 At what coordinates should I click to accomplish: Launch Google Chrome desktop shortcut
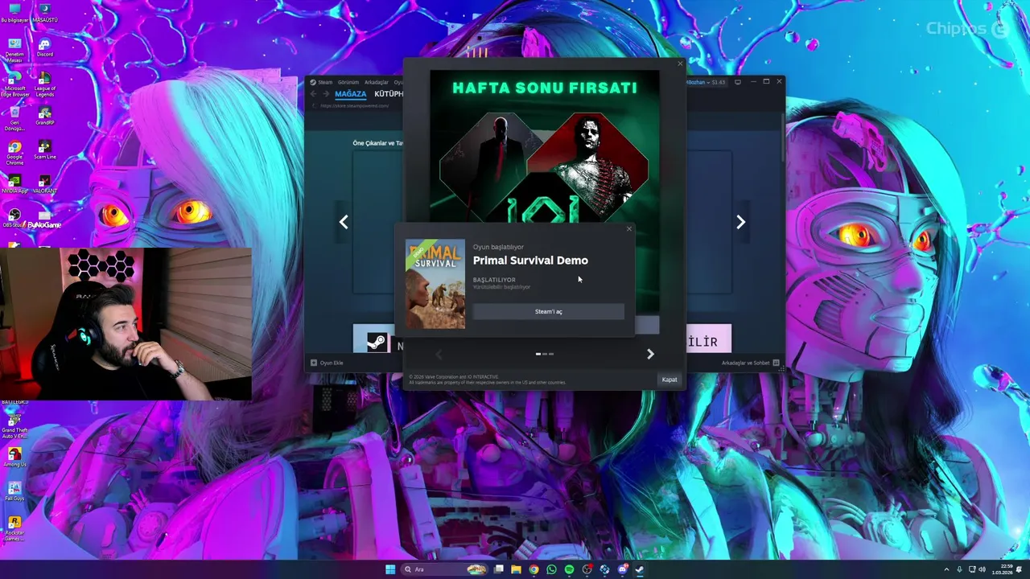tap(14, 153)
